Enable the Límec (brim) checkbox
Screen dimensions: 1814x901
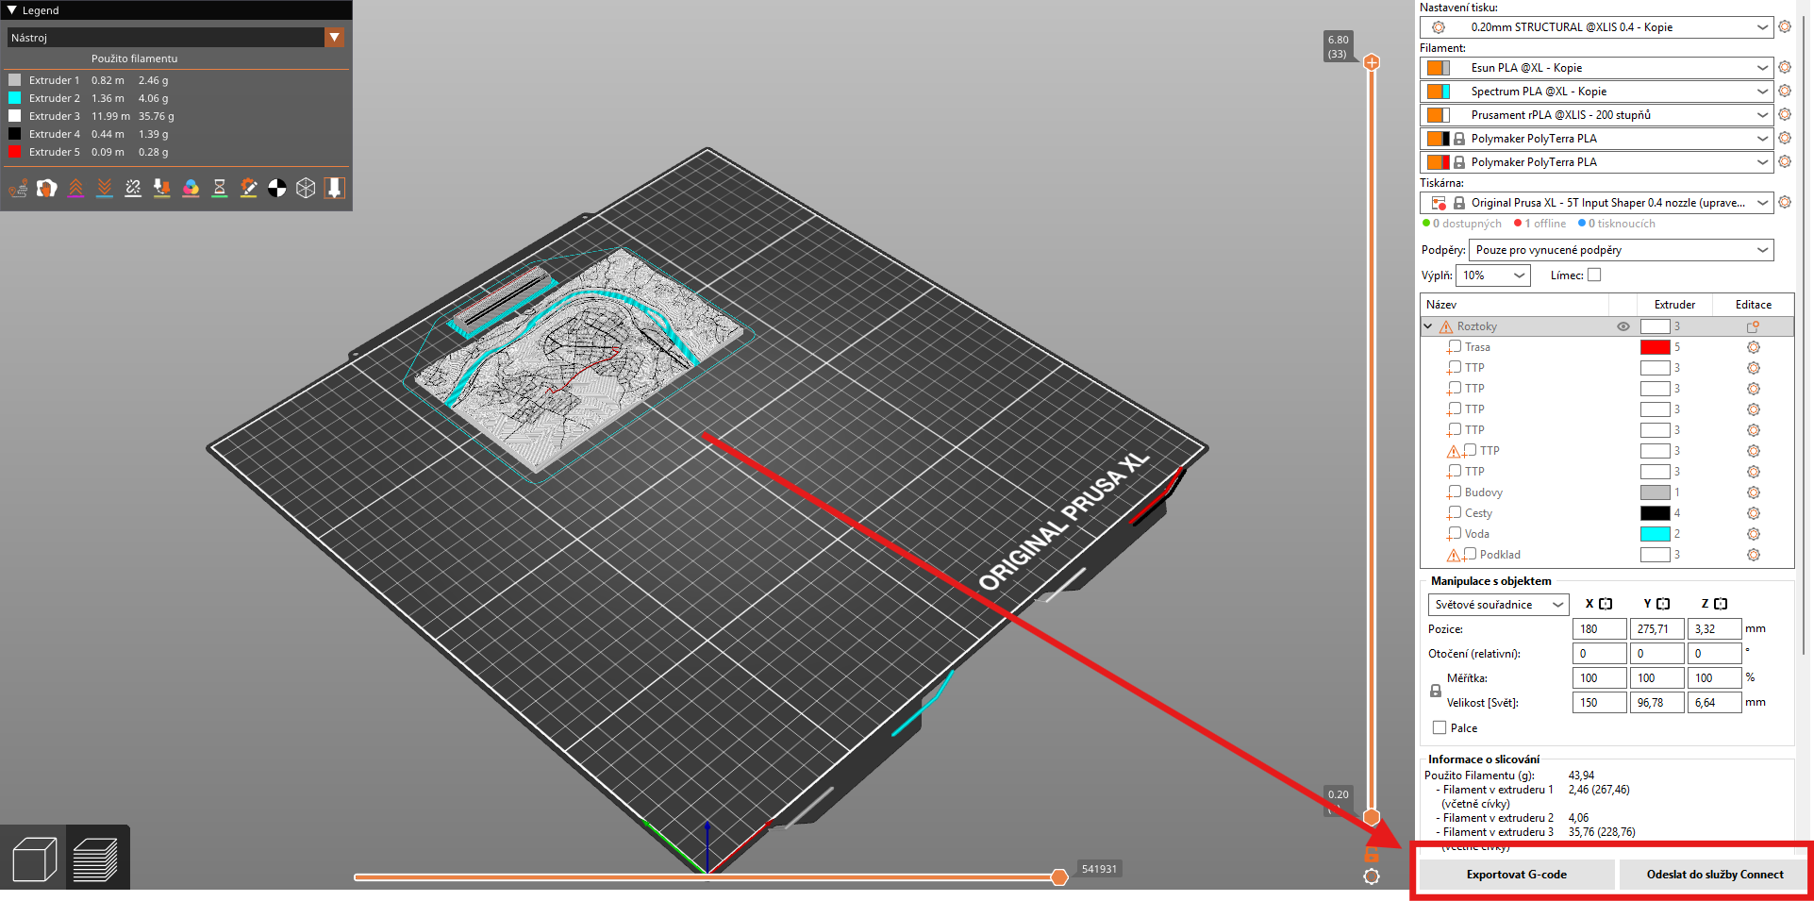point(1594,275)
